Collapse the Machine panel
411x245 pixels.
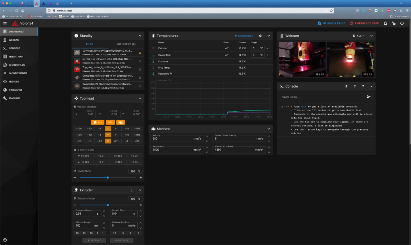(269, 129)
